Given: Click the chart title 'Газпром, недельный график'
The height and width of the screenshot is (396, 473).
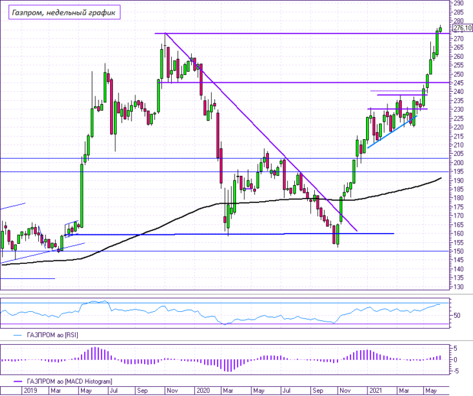Looking at the screenshot, I should click(x=64, y=13).
